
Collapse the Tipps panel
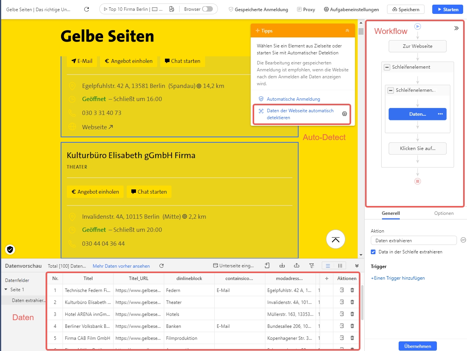click(x=347, y=30)
